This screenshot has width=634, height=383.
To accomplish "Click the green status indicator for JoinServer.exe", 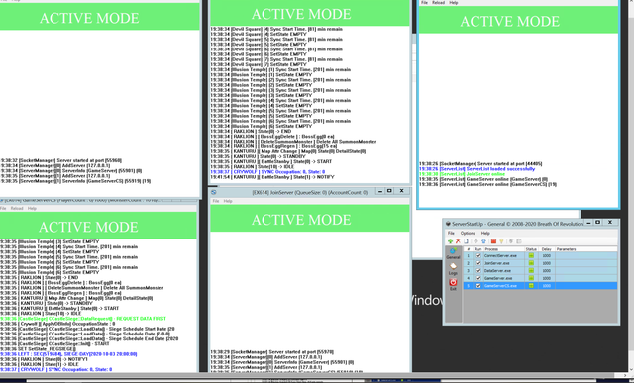I will pyautogui.click(x=531, y=263).
